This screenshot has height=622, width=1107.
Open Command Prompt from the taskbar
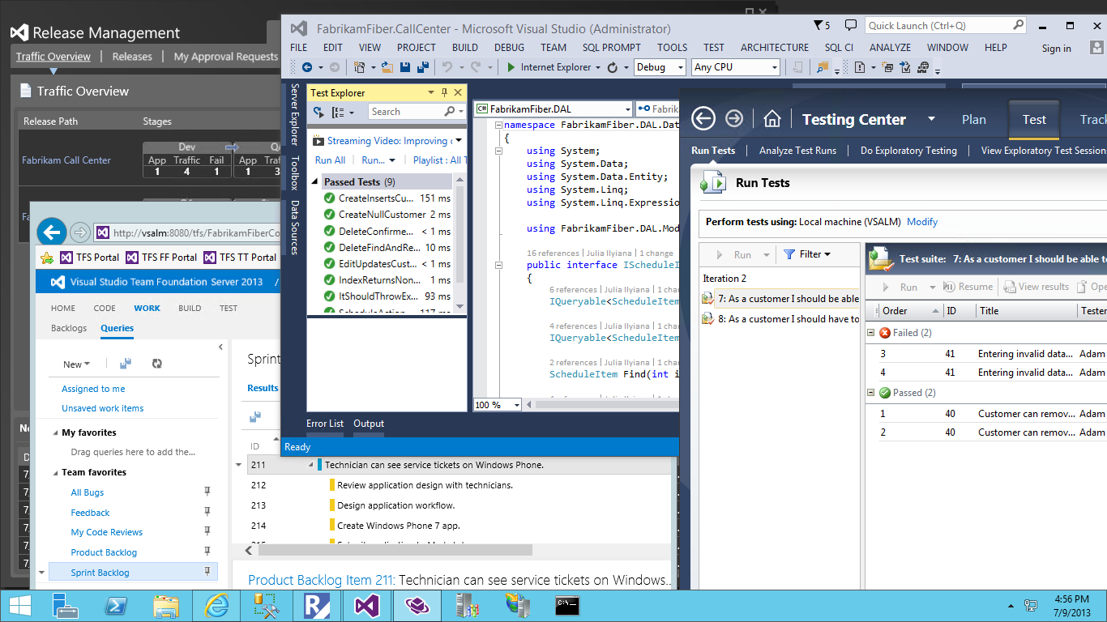pos(566,605)
